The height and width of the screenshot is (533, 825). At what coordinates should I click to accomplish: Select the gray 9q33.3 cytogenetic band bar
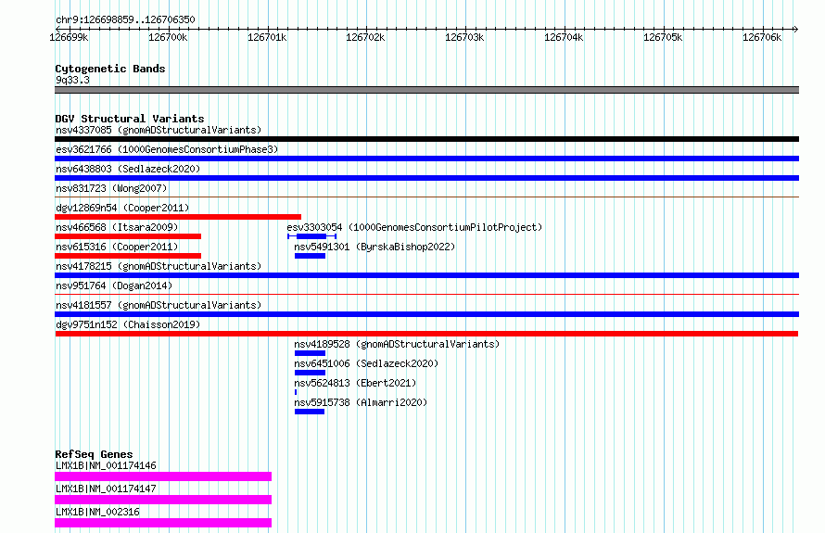[426, 90]
